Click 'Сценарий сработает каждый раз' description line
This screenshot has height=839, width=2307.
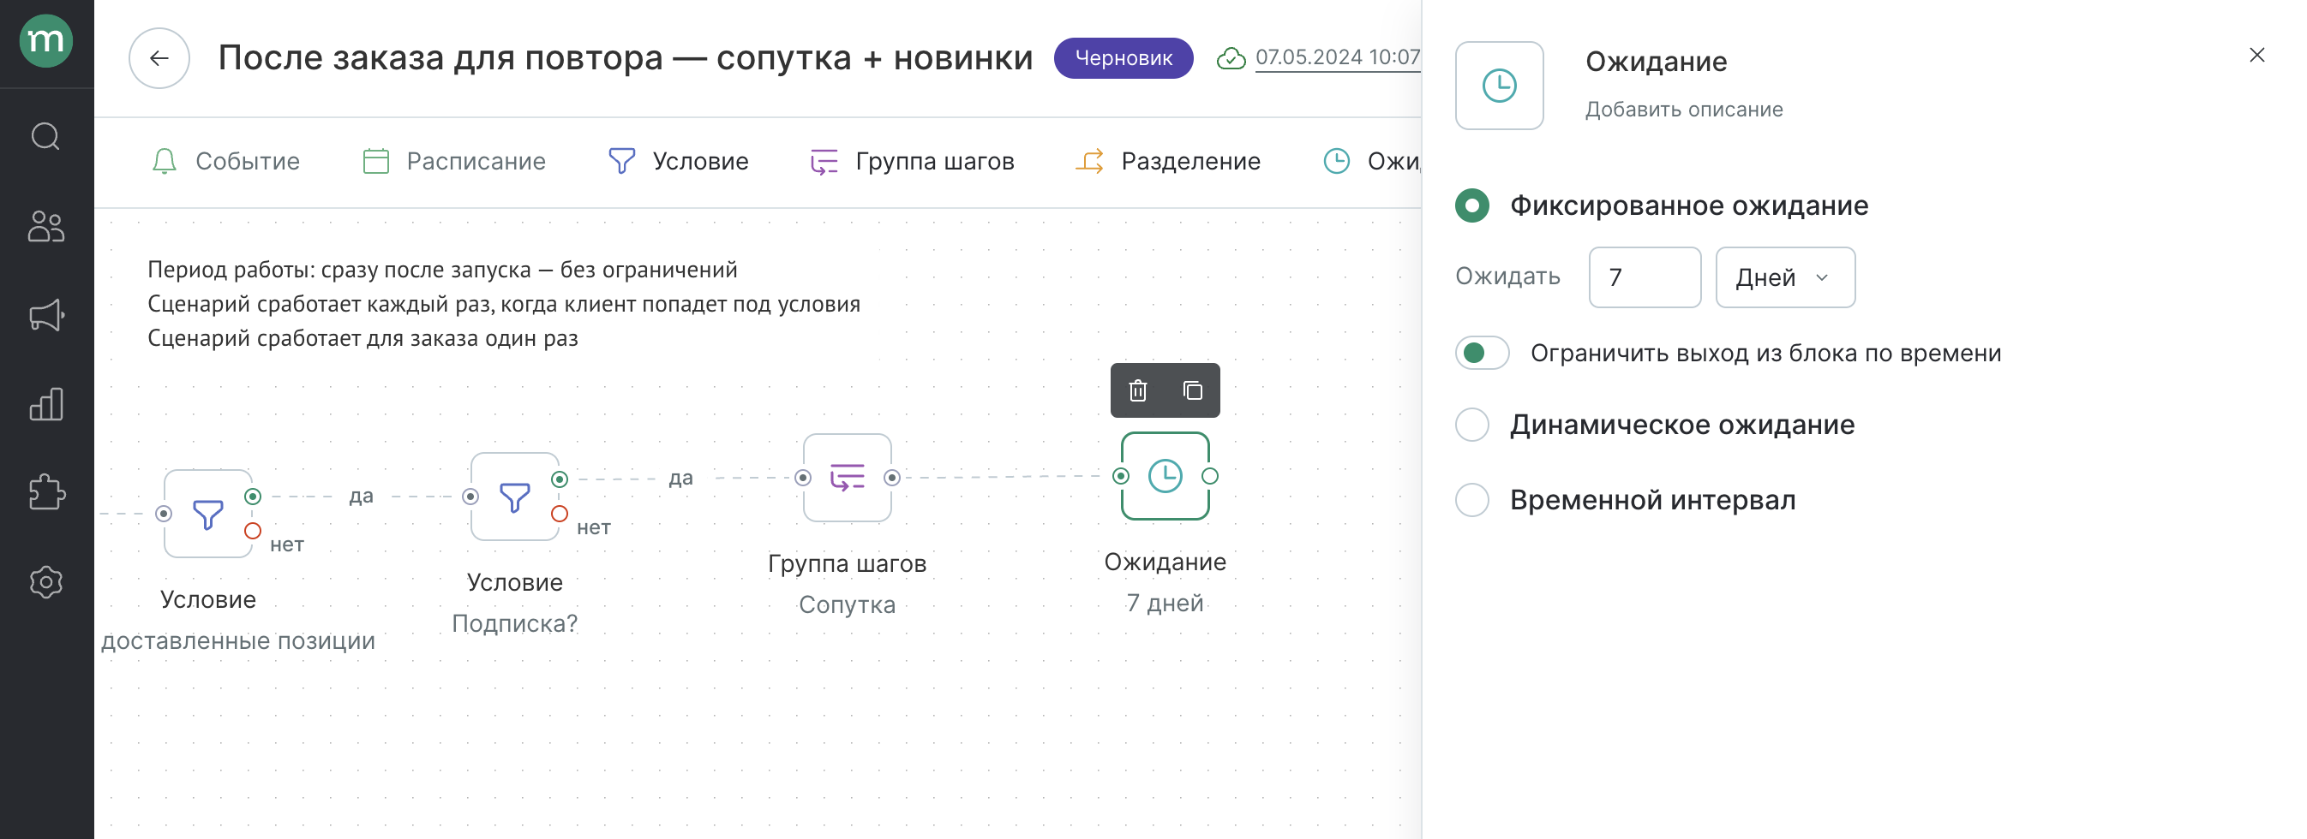coord(503,304)
